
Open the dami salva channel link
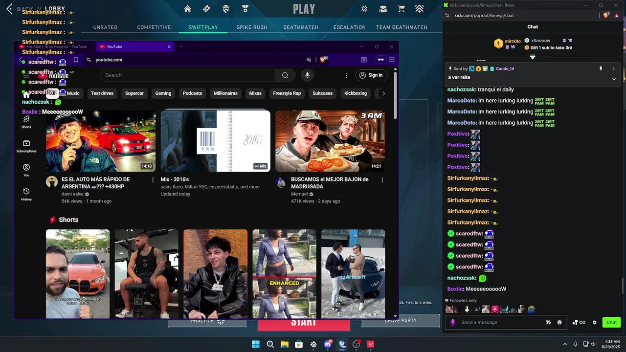coord(72,194)
